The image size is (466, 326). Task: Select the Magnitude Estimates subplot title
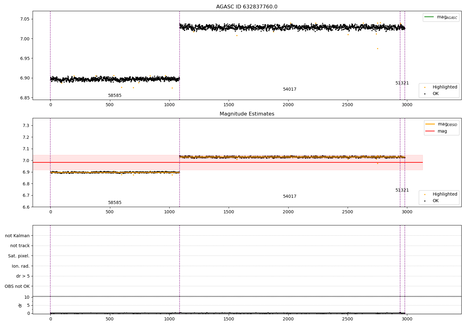coord(247,114)
